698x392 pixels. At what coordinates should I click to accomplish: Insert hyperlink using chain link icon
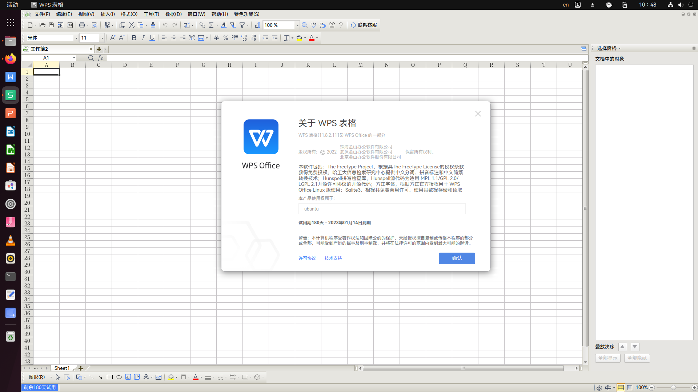coord(202,25)
